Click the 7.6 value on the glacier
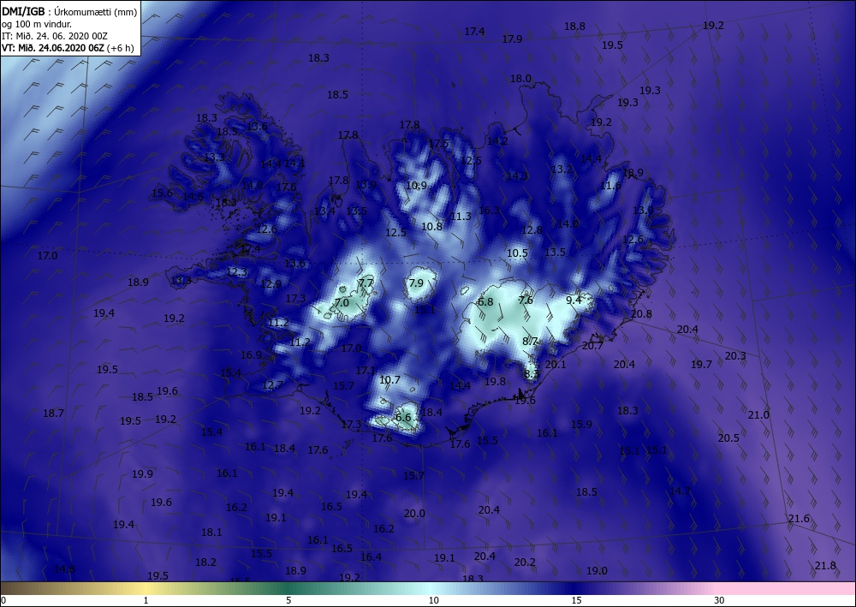The width and height of the screenshot is (856, 607). pos(526,301)
